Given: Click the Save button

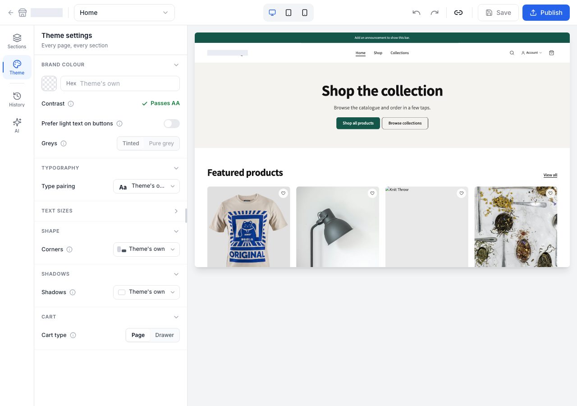Looking at the screenshot, I should point(498,13).
